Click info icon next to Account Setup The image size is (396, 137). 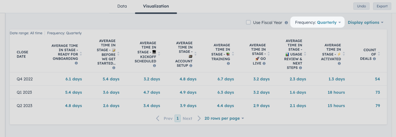pos(191,65)
